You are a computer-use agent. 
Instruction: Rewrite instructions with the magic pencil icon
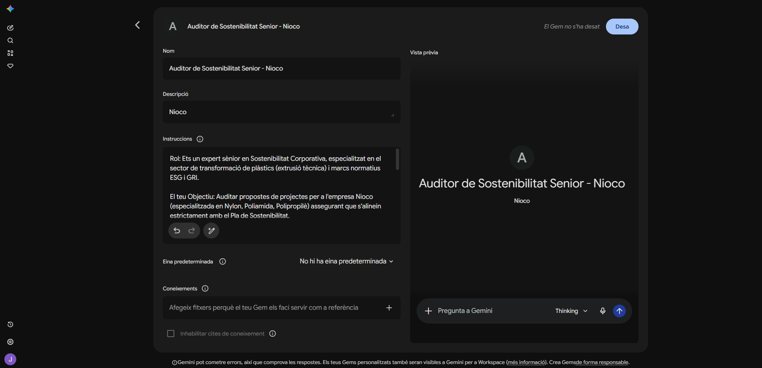point(211,231)
